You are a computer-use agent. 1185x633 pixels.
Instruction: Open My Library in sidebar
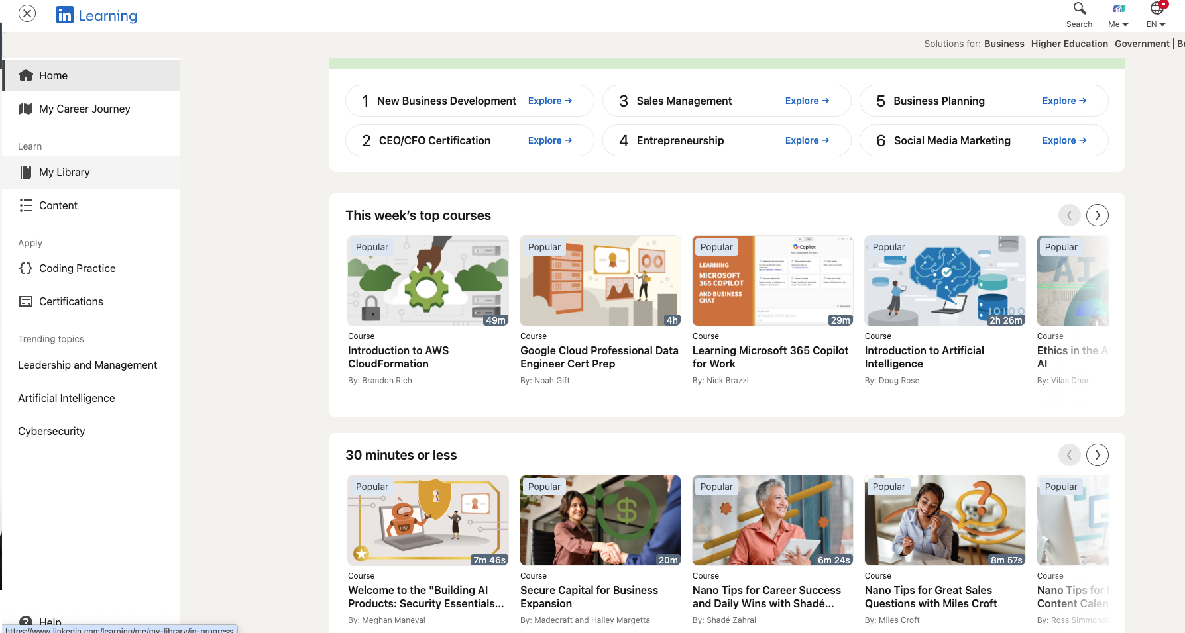(64, 172)
